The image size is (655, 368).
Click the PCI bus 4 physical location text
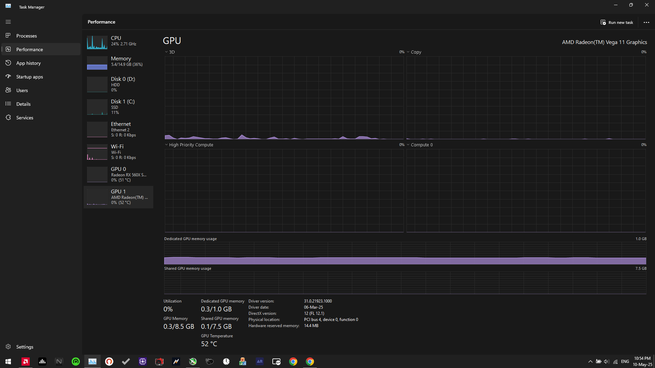click(331, 320)
